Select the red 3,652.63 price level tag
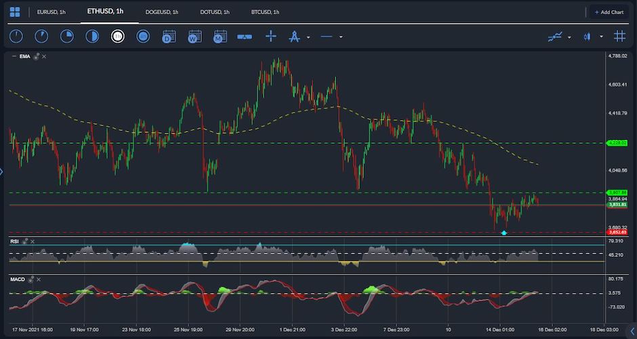637x339 pixels. tap(616, 233)
